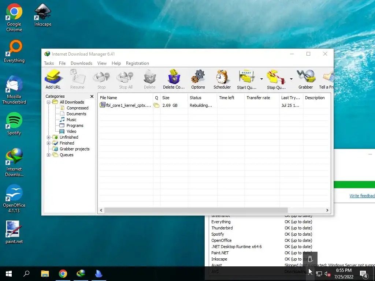Expand the Unfinished category node
375x281 pixels.
click(x=48, y=138)
